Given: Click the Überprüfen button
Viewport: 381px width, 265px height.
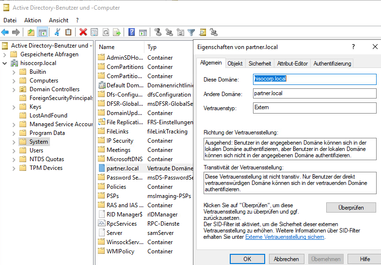Looking at the screenshot, I should 351,208.
